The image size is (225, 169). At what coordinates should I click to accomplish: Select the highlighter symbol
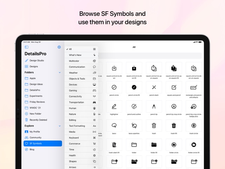pyautogui.click(x=114, y=107)
